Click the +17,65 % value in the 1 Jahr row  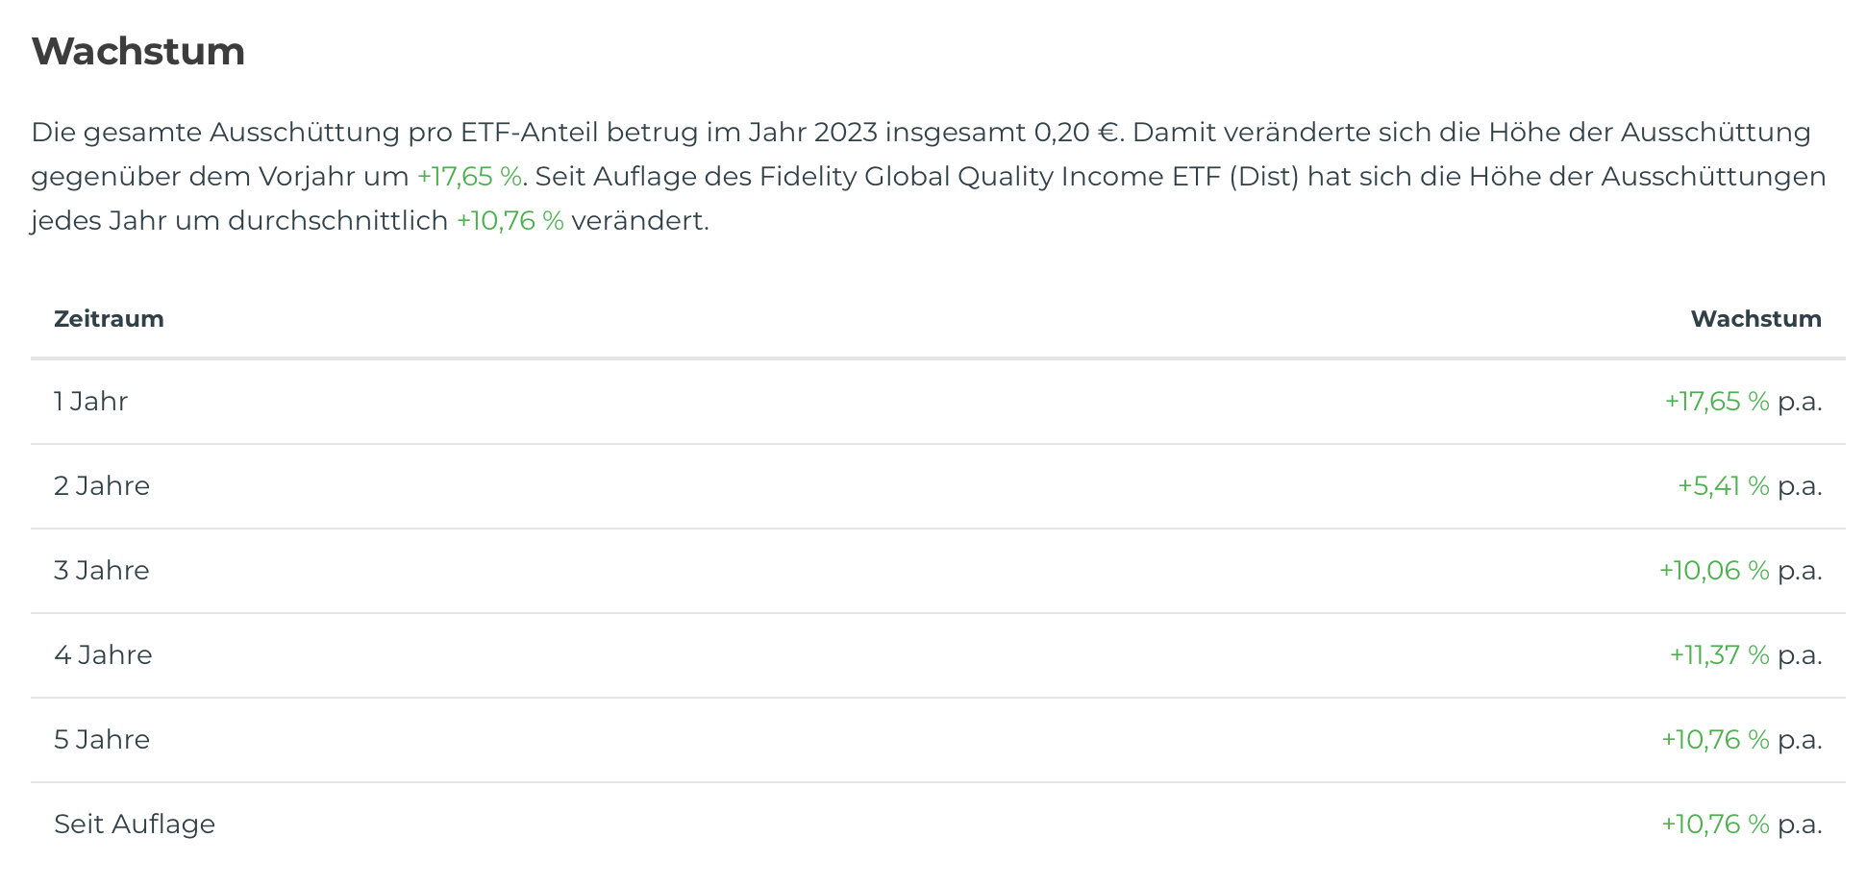tap(1717, 402)
